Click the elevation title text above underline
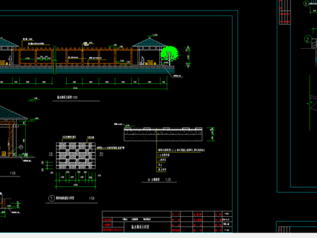Image resolution: width=317 pixels, height=238 pixels. (x=67, y=97)
